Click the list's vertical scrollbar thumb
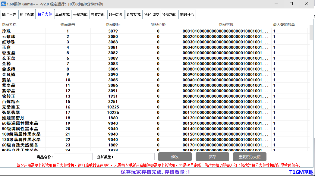Viewport: 315px width, 176px height. tap(311, 32)
